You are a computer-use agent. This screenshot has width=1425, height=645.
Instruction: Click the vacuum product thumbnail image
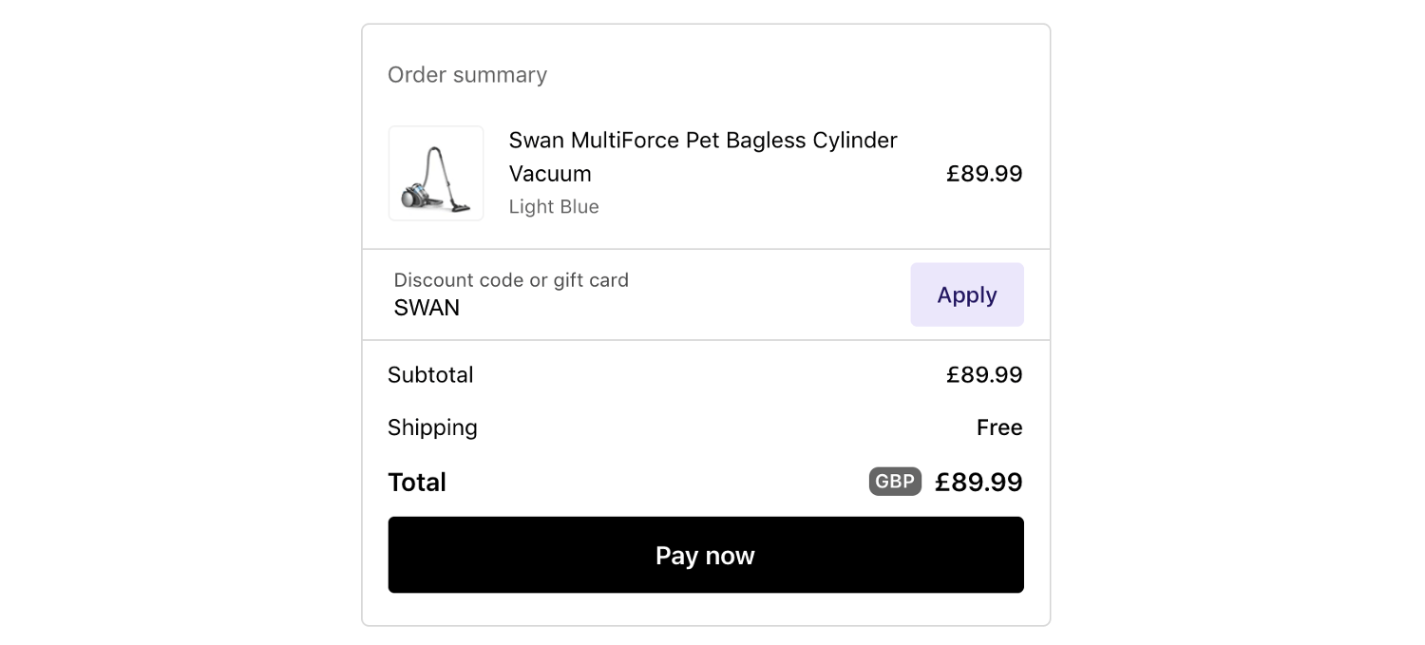tap(436, 173)
